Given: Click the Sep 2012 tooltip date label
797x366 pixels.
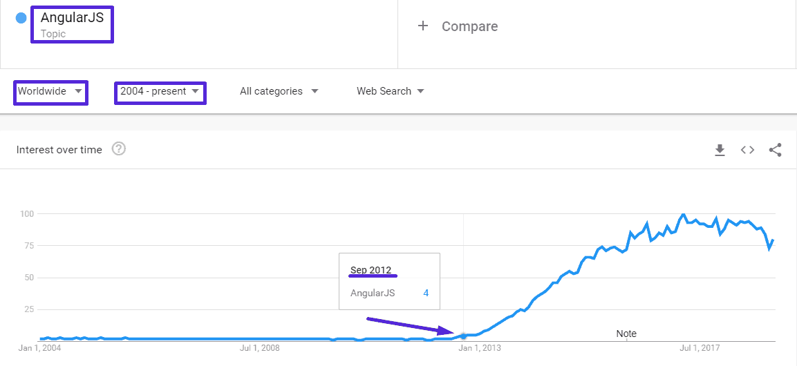Looking at the screenshot, I should [371, 270].
